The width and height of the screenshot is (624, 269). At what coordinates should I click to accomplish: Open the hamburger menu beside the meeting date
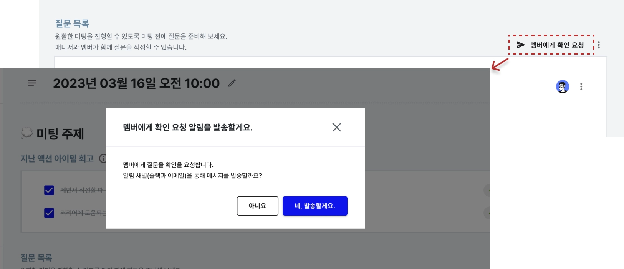(32, 83)
